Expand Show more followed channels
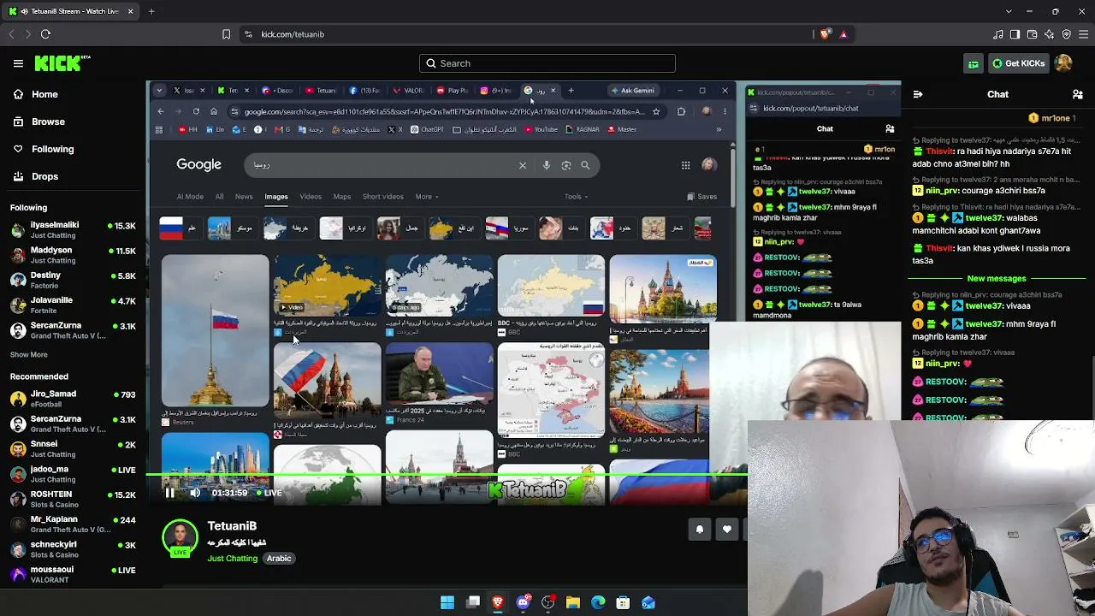The width and height of the screenshot is (1095, 616). click(29, 354)
